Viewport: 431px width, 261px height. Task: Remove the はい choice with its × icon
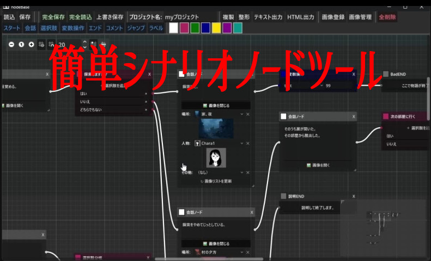pyautogui.click(x=146, y=94)
